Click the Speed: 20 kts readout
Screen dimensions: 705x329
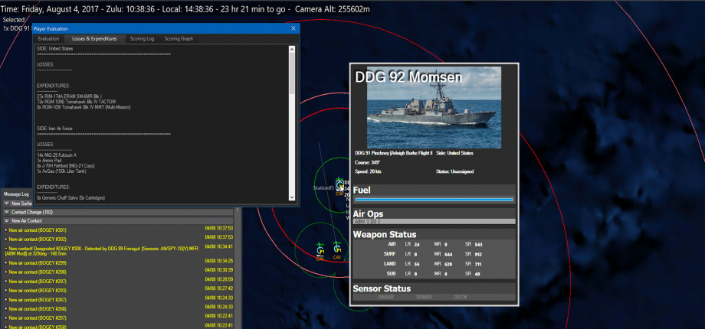pyautogui.click(x=368, y=171)
